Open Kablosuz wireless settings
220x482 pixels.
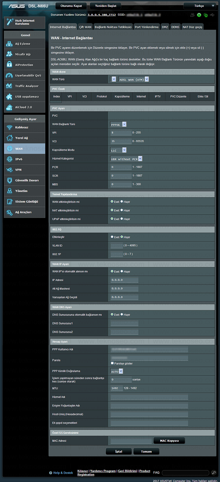[24, 127]
